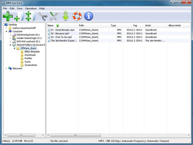Click the '4 file(s) 12.05 MB' status entry
This screenshot has height=145, width=193.
pyautogui.click(x=17, y=141)
